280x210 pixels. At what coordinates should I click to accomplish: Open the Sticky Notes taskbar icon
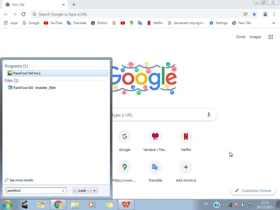coord(109,205)
